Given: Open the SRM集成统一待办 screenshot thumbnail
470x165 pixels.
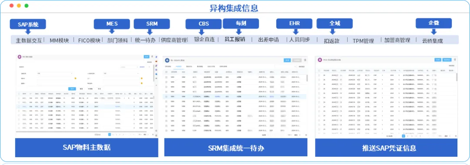Looking at the screenshot, I should 236,97.
